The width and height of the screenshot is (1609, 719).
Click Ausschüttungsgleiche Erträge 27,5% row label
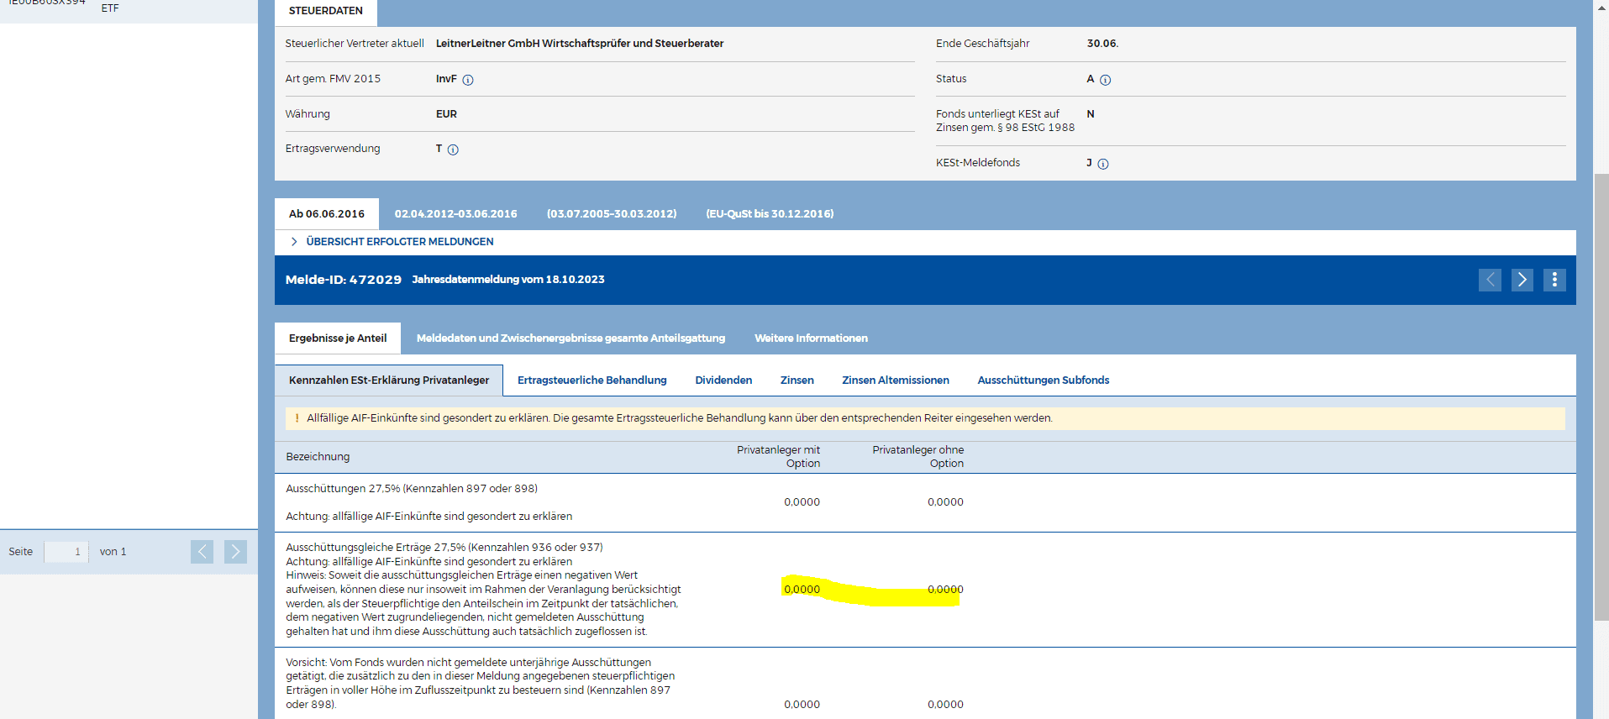point(444,548)
